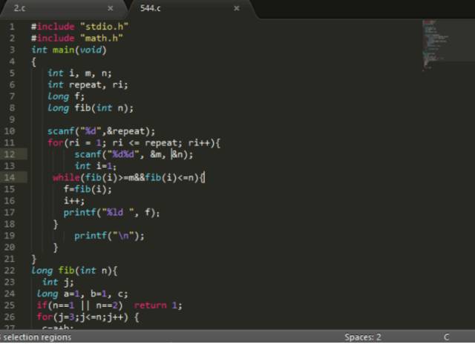
Task: Click the printf("\n"); line
Action: coord(109,235)
